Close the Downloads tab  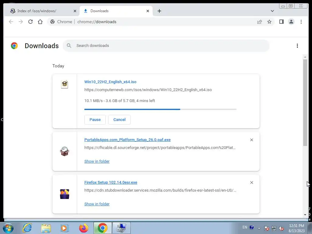click(148, 11)
